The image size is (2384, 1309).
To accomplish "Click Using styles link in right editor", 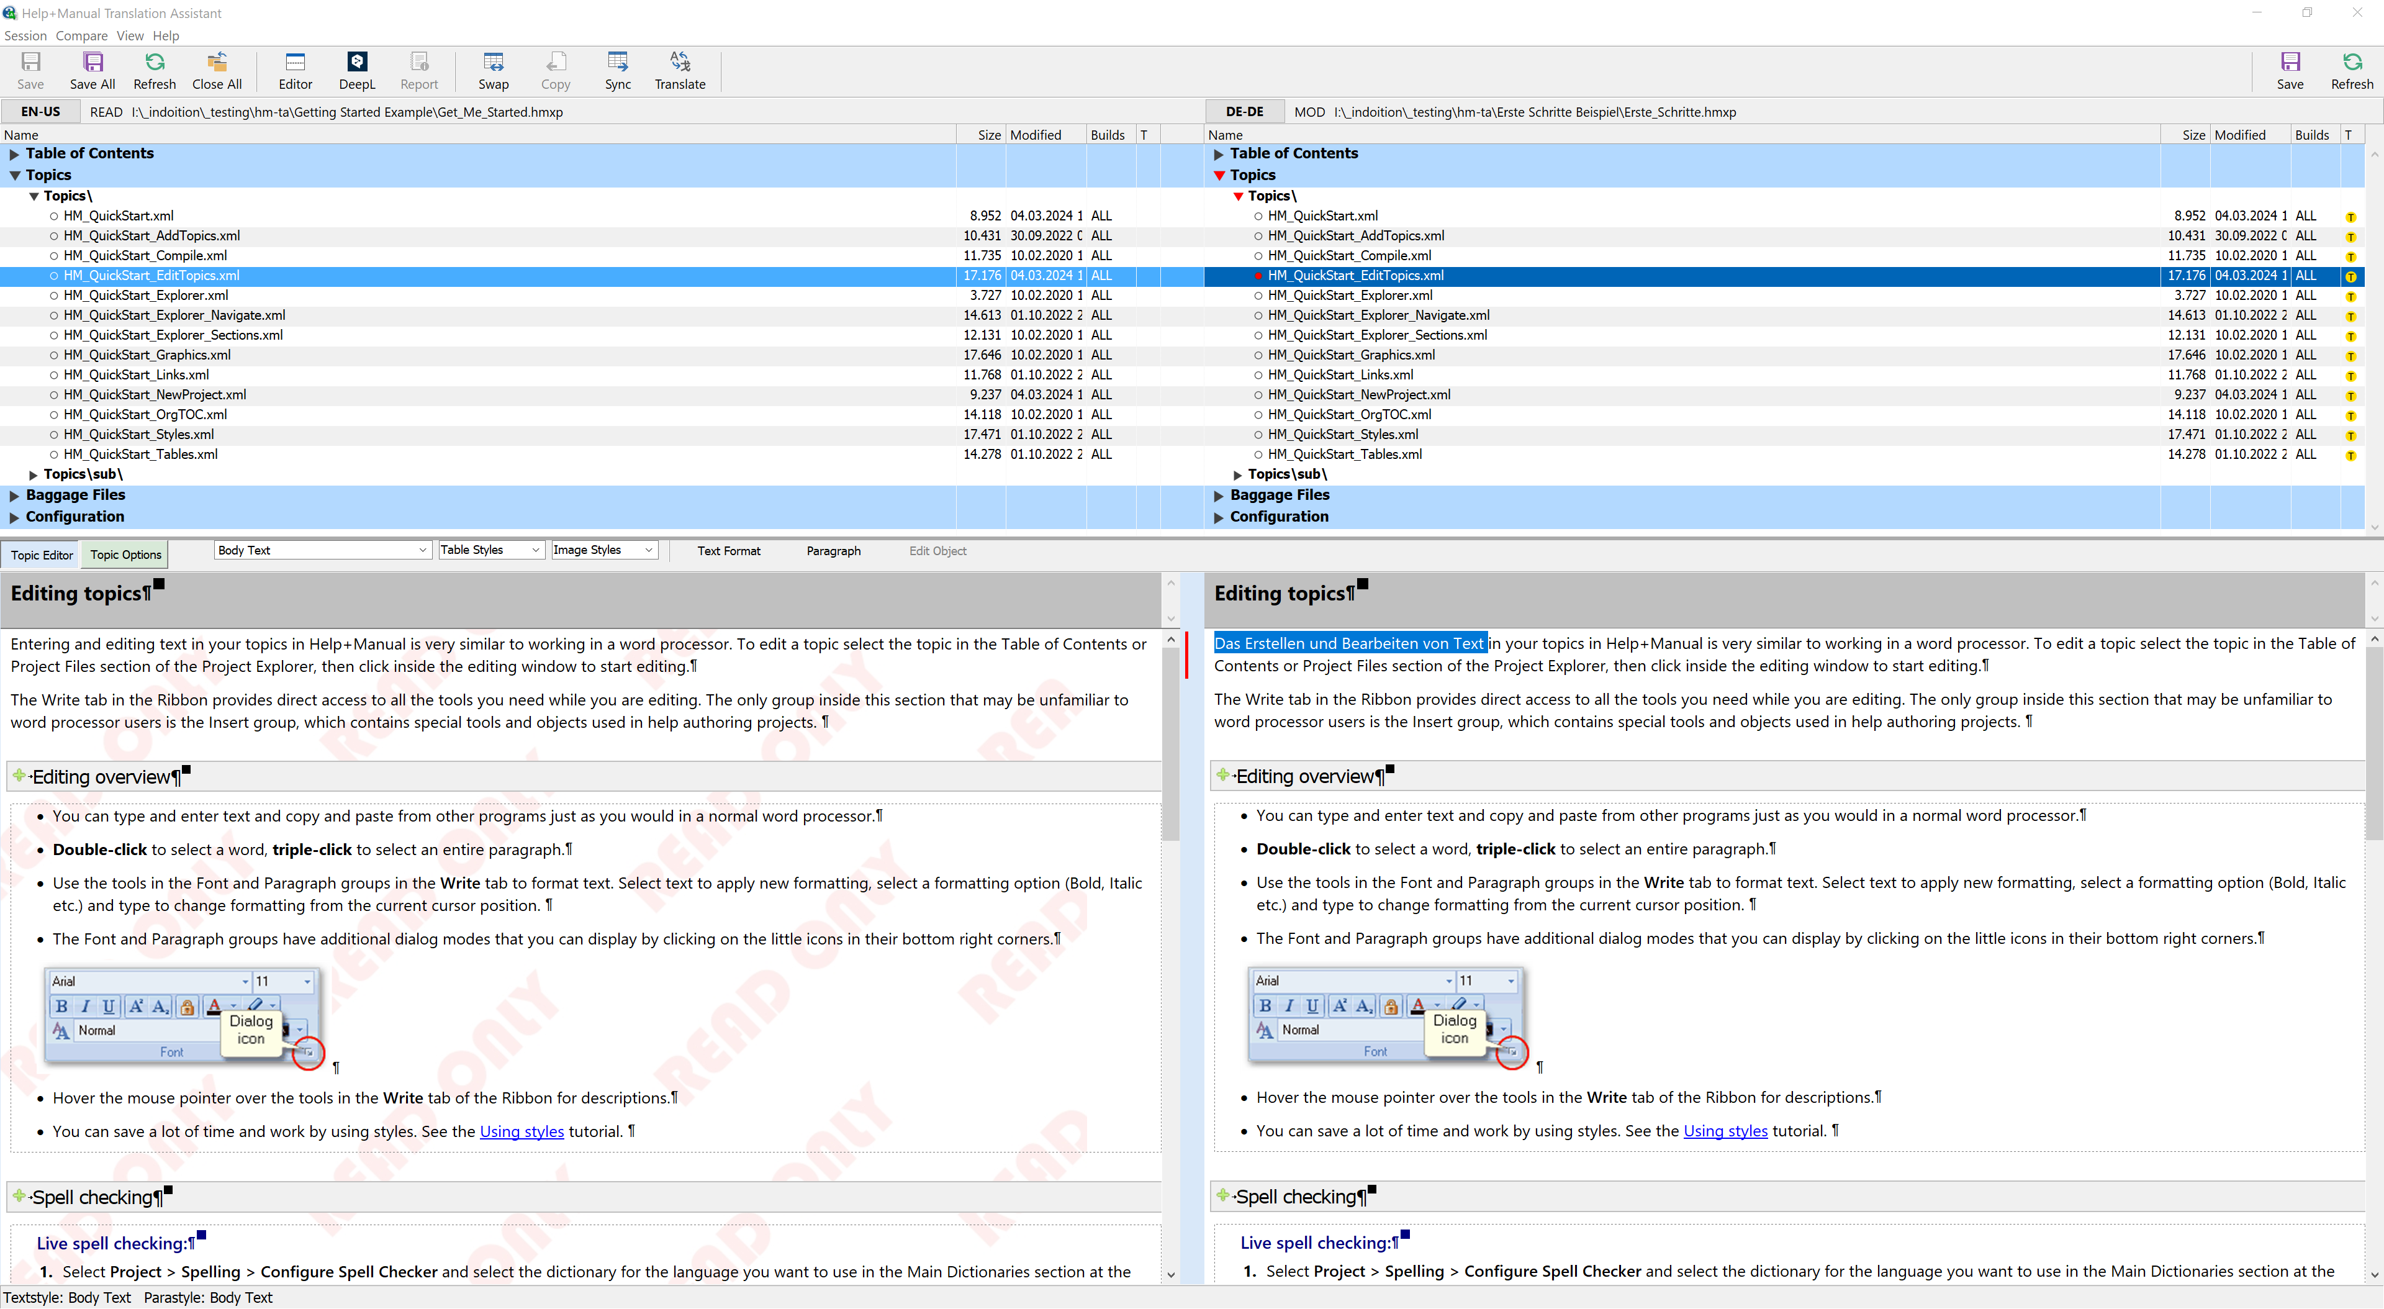I will (x=1725, y=1130).
